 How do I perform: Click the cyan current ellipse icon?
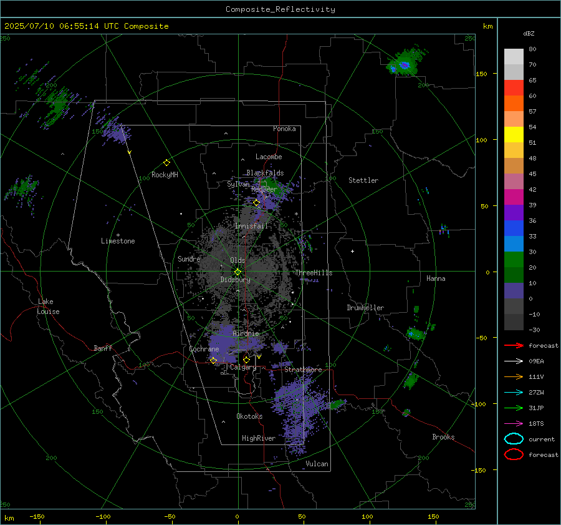pos(514,439)
